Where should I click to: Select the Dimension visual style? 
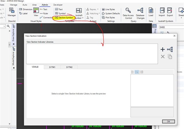(26, 9)
